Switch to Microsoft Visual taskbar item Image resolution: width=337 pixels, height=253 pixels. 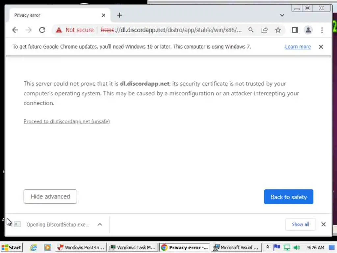[x=236, y=248]
